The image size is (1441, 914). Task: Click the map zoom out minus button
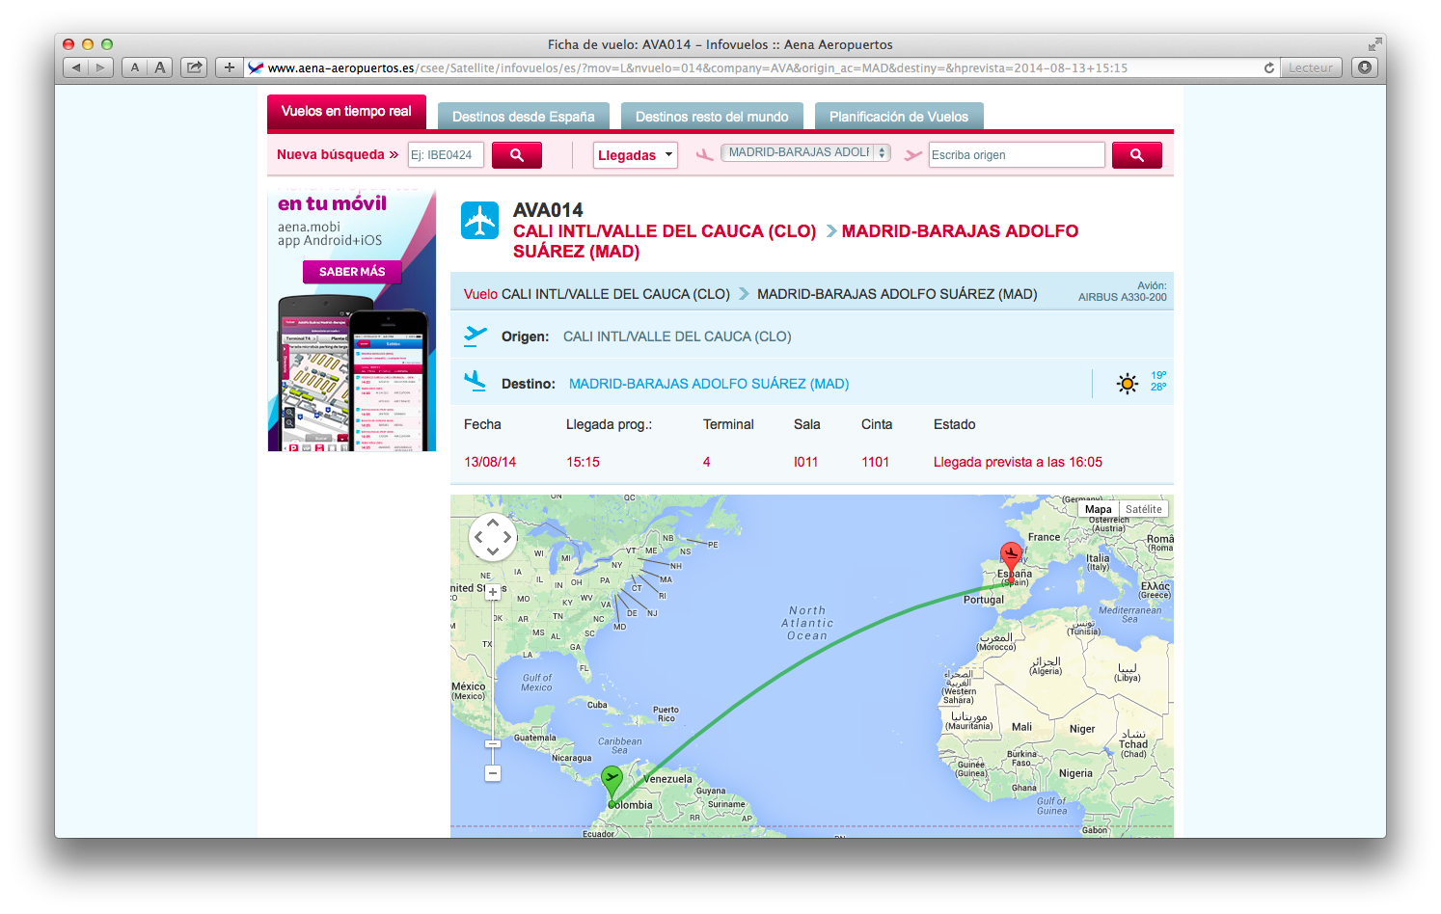point(493,773)
